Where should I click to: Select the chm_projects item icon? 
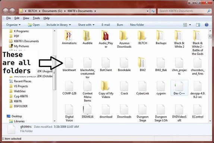pyautogui.click(x=179, y=63)
